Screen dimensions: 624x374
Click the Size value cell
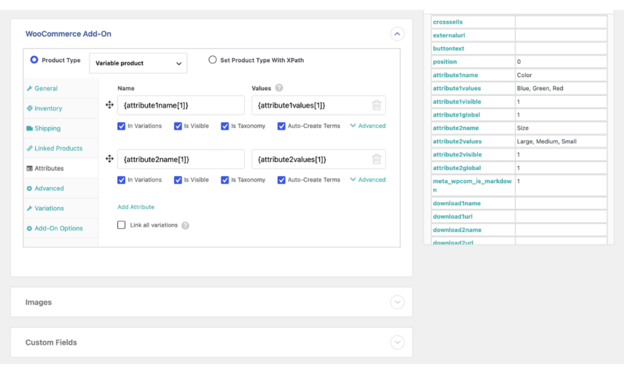(561, 128)
